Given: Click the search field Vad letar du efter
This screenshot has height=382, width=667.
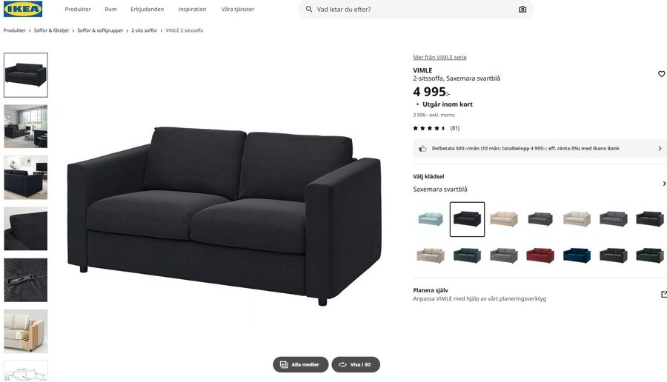Looking at the screenshot, I should pyautogui.click(x=416, y=9).
